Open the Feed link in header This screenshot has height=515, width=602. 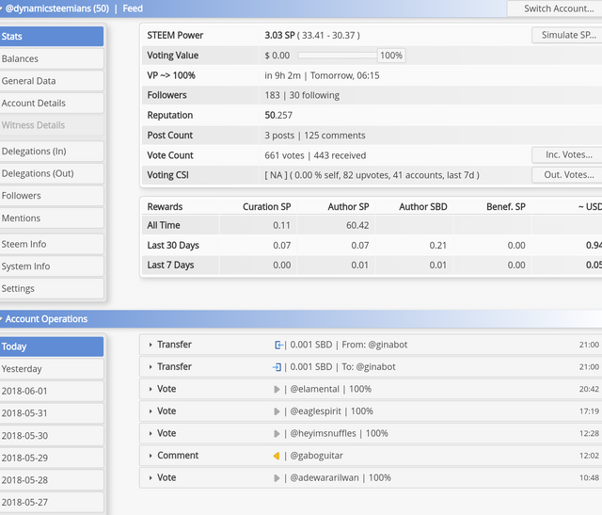point(133,8)
